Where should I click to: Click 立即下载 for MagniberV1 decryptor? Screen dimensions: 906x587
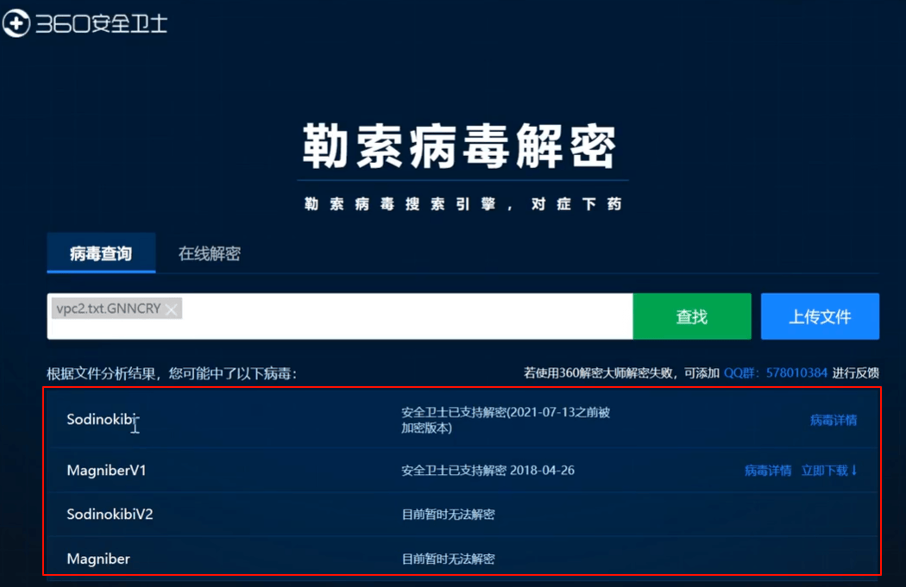click(829, 471)
